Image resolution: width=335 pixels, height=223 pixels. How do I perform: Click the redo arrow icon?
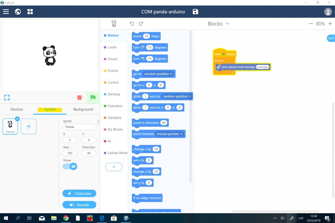(x=141, y=24)
